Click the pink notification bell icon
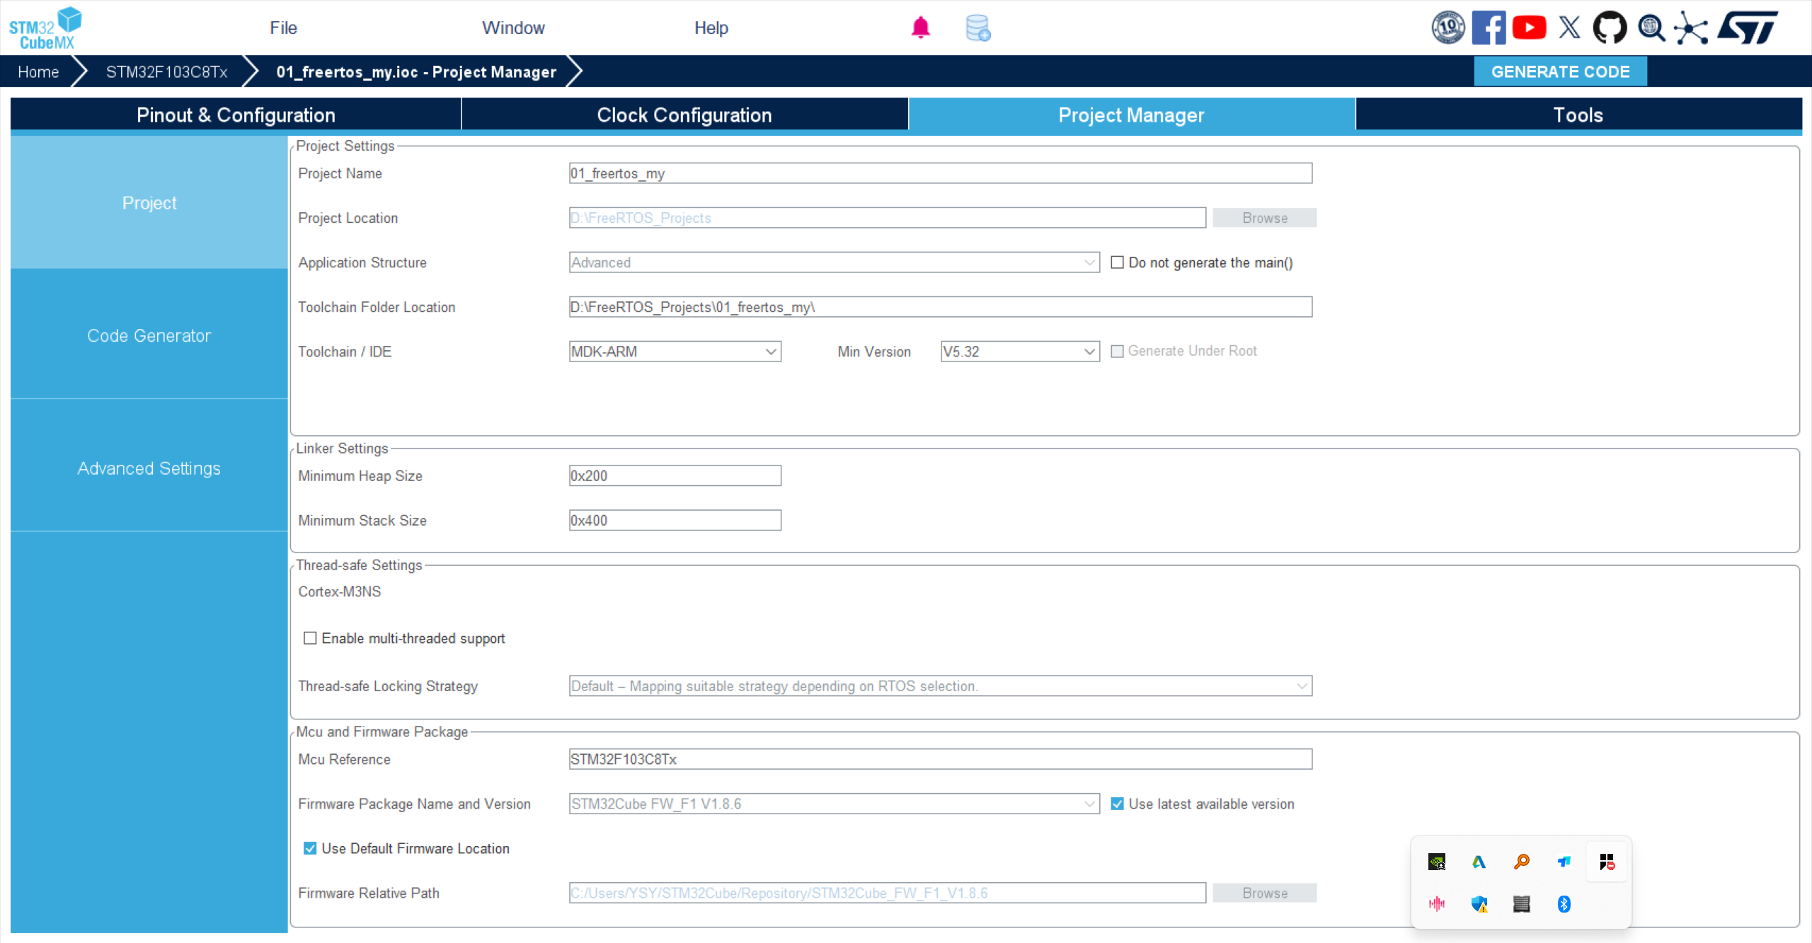 (920, 28)
